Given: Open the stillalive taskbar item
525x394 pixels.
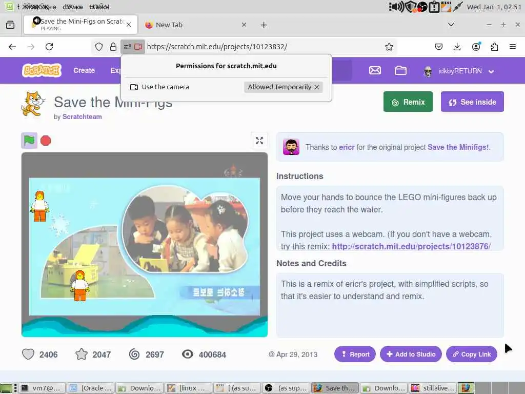Looking at the screenshot, I should [432, 388].
